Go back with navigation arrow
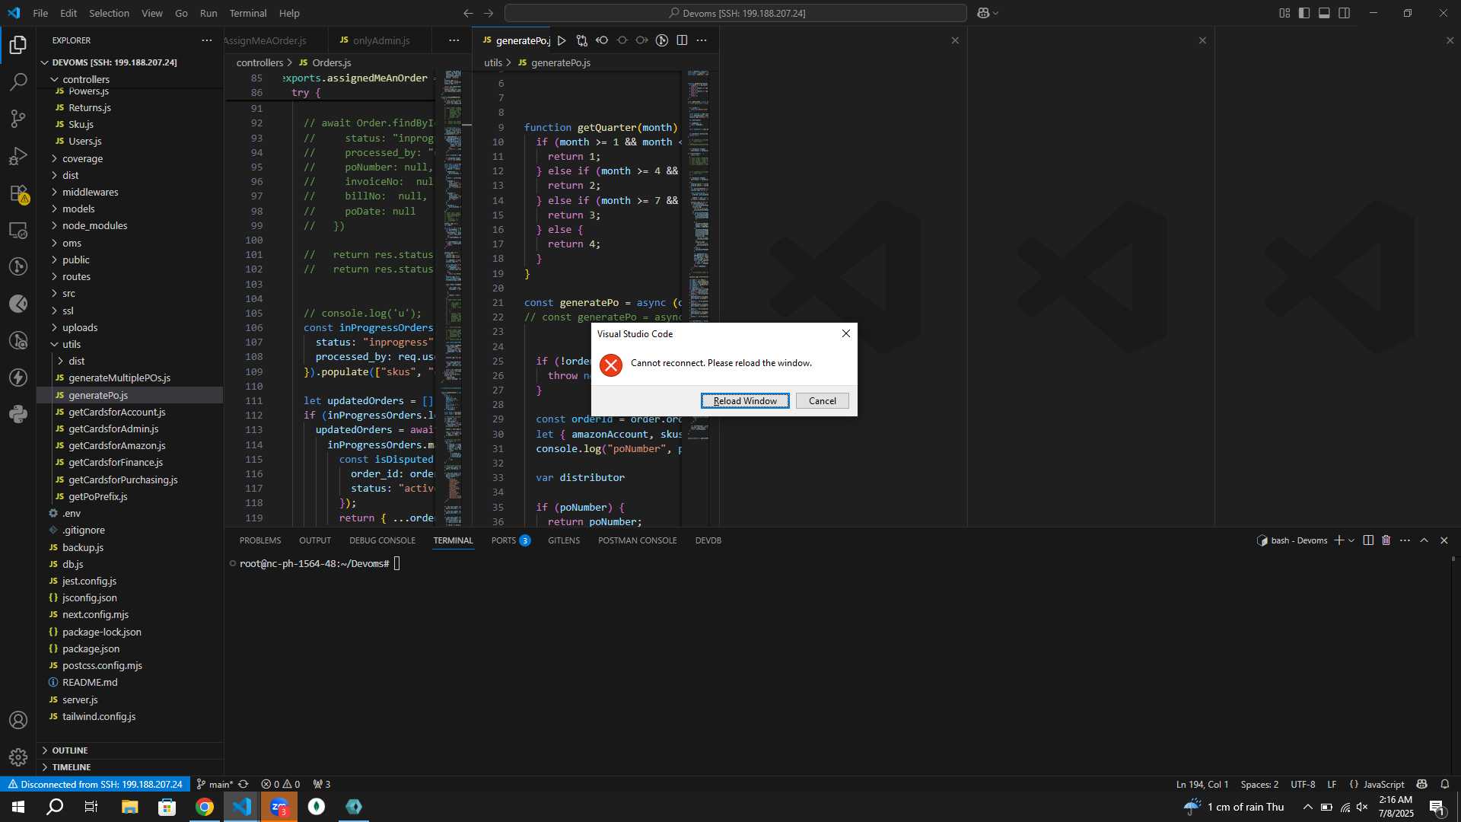Screen dimensions: 1461x822 point(468,13)
